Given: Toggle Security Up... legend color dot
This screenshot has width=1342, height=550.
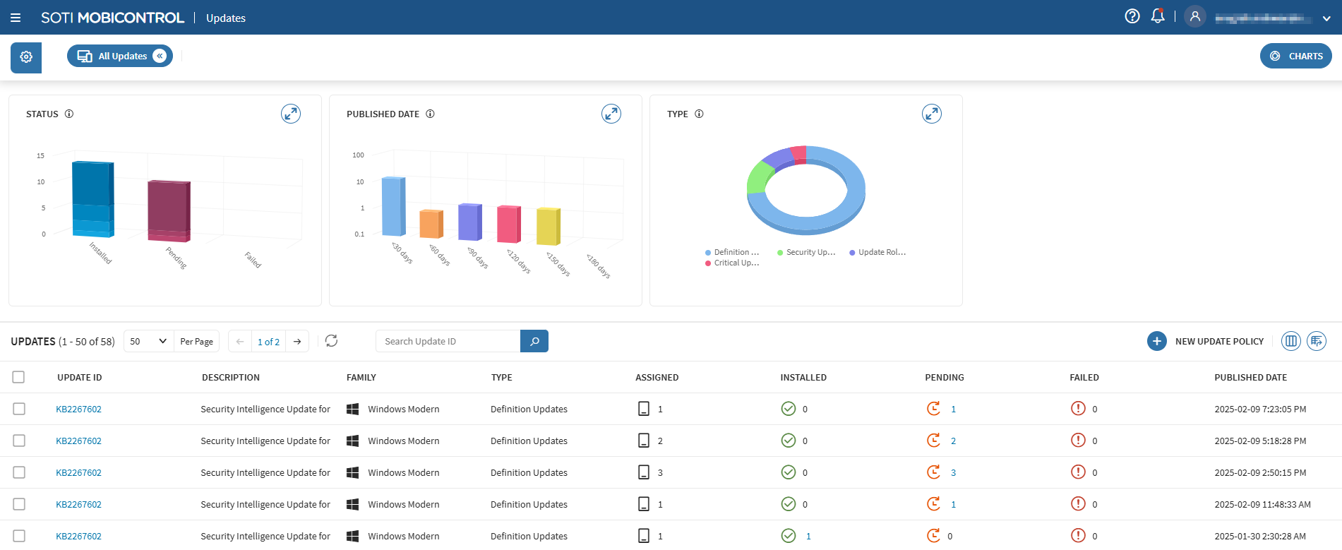Looking at the screenshot, I should (780, 253).
